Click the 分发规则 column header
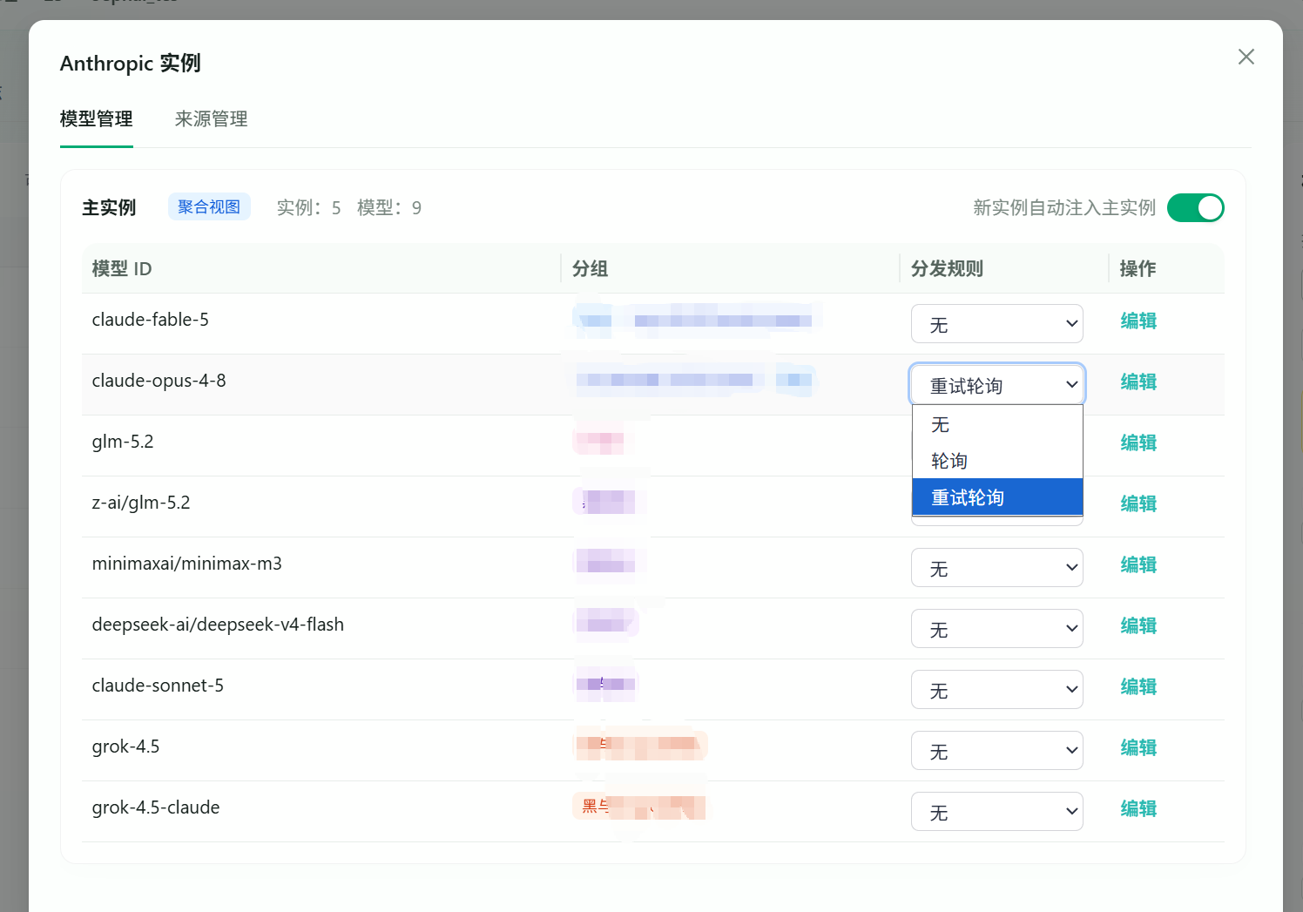1303x912 pixels. tap(947, 268)
